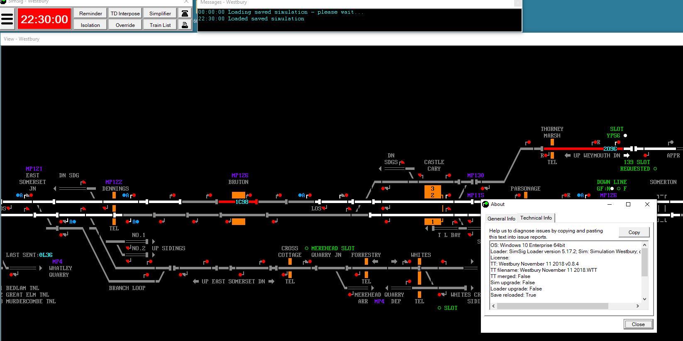Open the Train List window
This screenshot has width=683, height=341.
[x=160, y=25]
